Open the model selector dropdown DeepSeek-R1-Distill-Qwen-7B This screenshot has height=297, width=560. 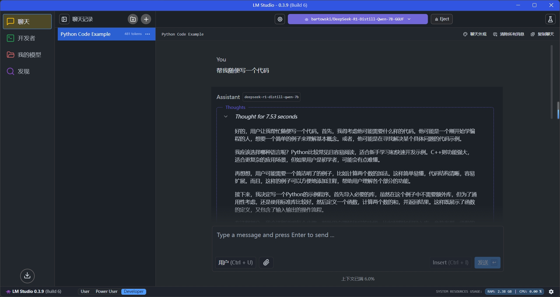(x=358, y=19)
